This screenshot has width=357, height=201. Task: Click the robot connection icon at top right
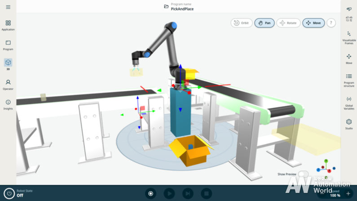[x=349, y=9]
